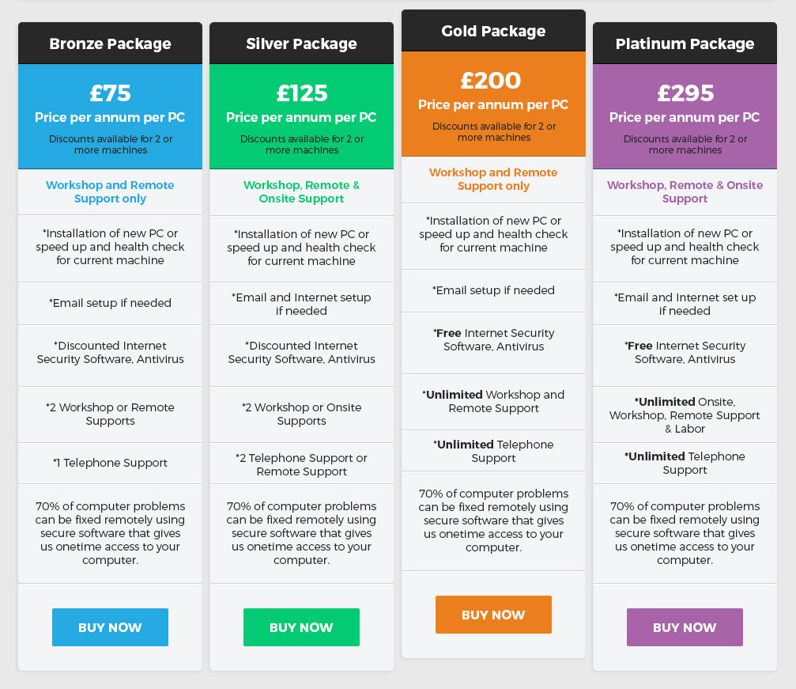This screenshot has width=796, height=689.
Task: Click Platinum's purple 'Workshop, Remote & Onsite Support' text
Action: (685, 191)
